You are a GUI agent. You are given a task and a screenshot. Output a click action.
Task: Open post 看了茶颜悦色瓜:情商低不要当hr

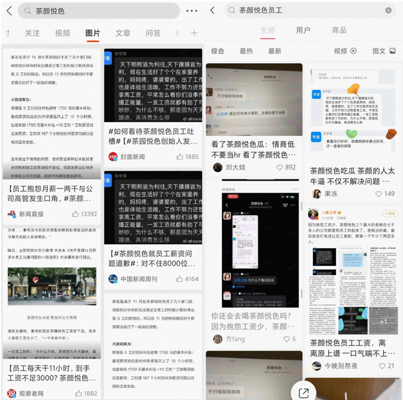coord(253,149)
